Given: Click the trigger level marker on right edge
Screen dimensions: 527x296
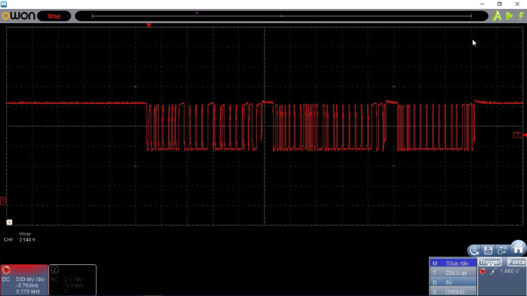Looking at the screenshot, I should point(520,135).
